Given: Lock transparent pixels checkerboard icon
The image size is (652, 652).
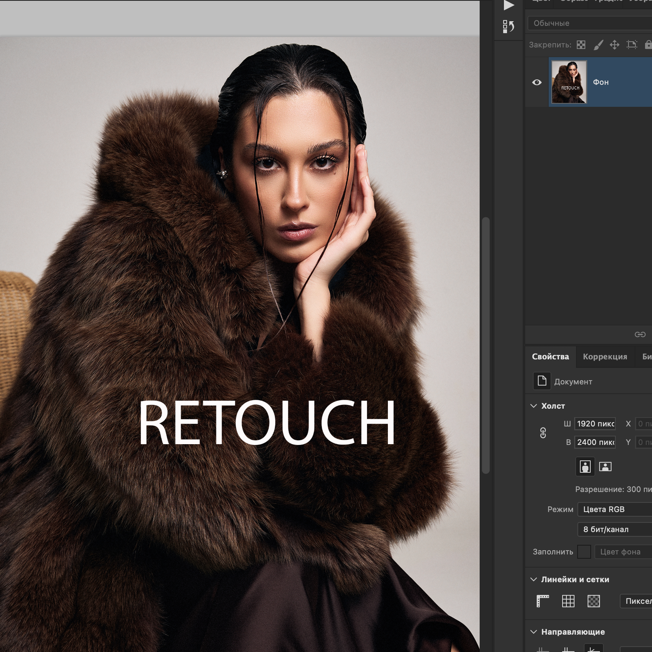Looking at the screenshot, I should tap(581, 45).
